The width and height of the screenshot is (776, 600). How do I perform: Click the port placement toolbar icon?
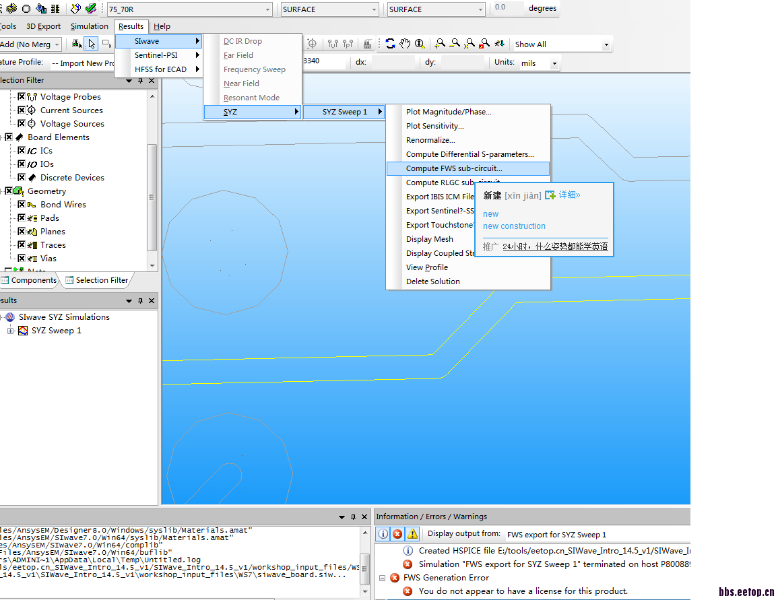[x=348, y=44]
